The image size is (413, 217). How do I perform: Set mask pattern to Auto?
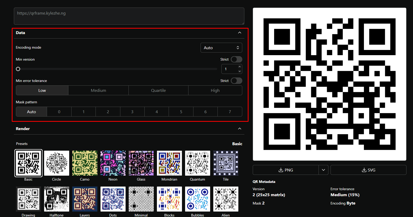pos(31,112)
